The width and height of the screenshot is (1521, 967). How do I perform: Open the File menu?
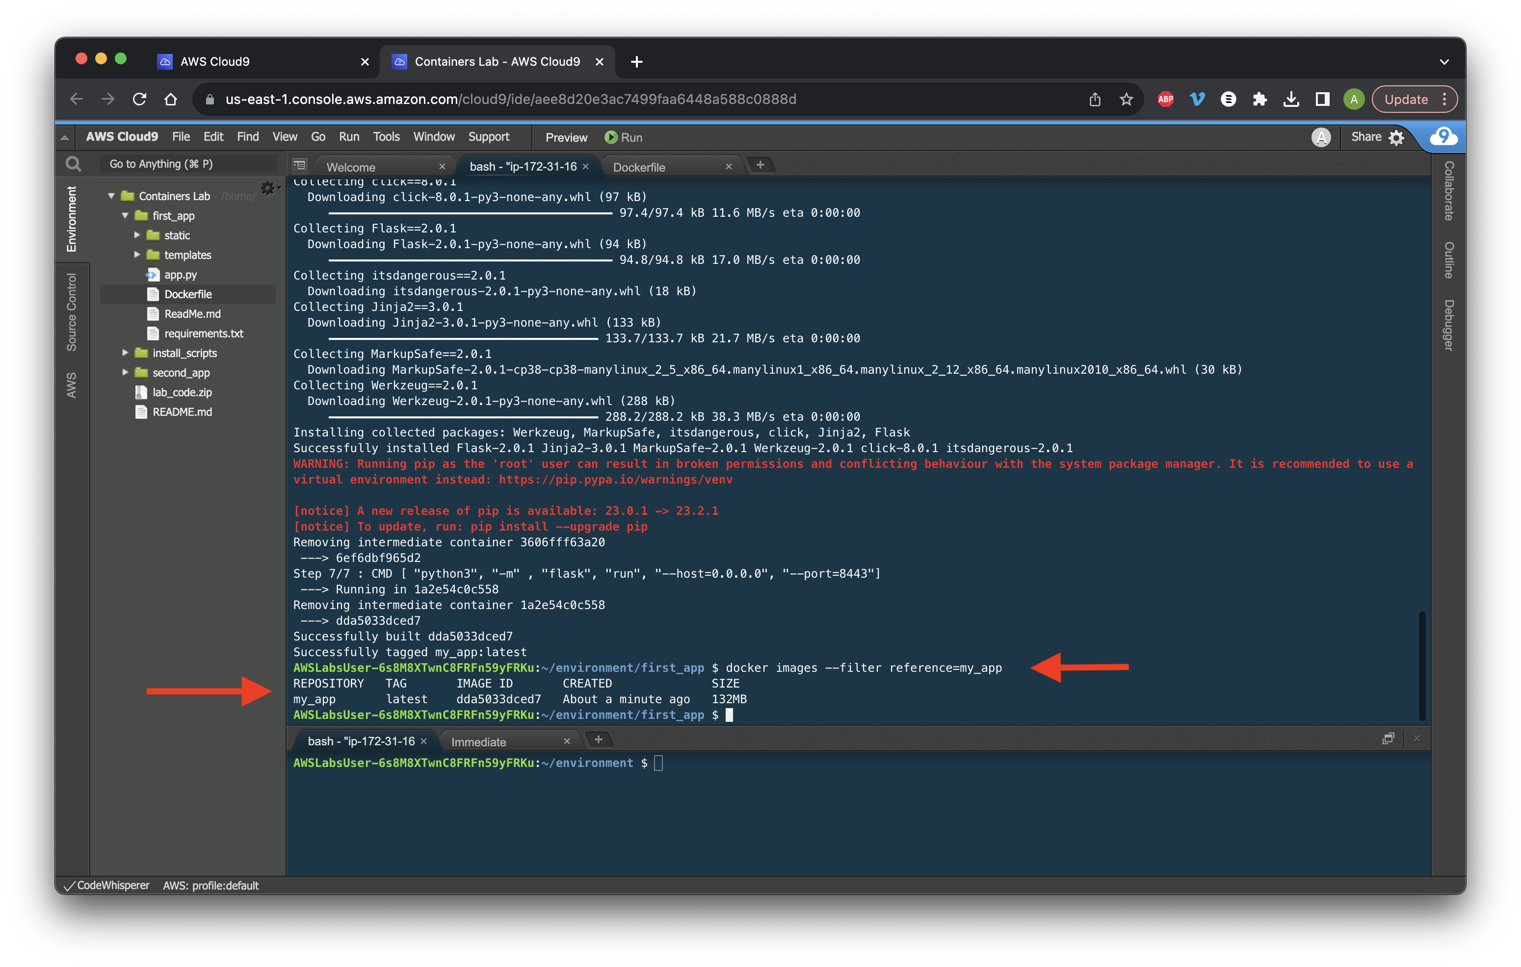click(181, 137)
